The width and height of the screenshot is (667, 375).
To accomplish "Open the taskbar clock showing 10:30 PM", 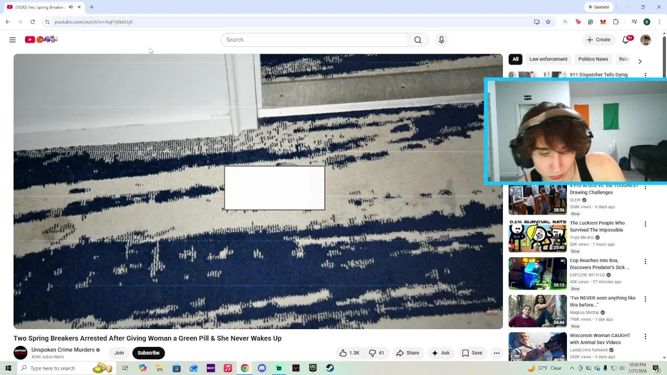I will tap(637, 368).
